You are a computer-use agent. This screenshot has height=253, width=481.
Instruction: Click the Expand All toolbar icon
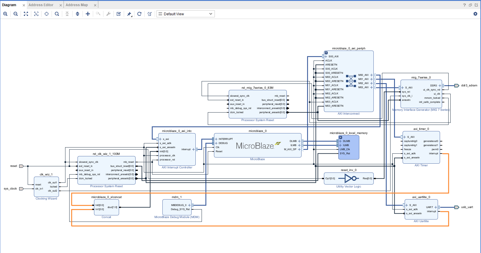coord(78,14)
